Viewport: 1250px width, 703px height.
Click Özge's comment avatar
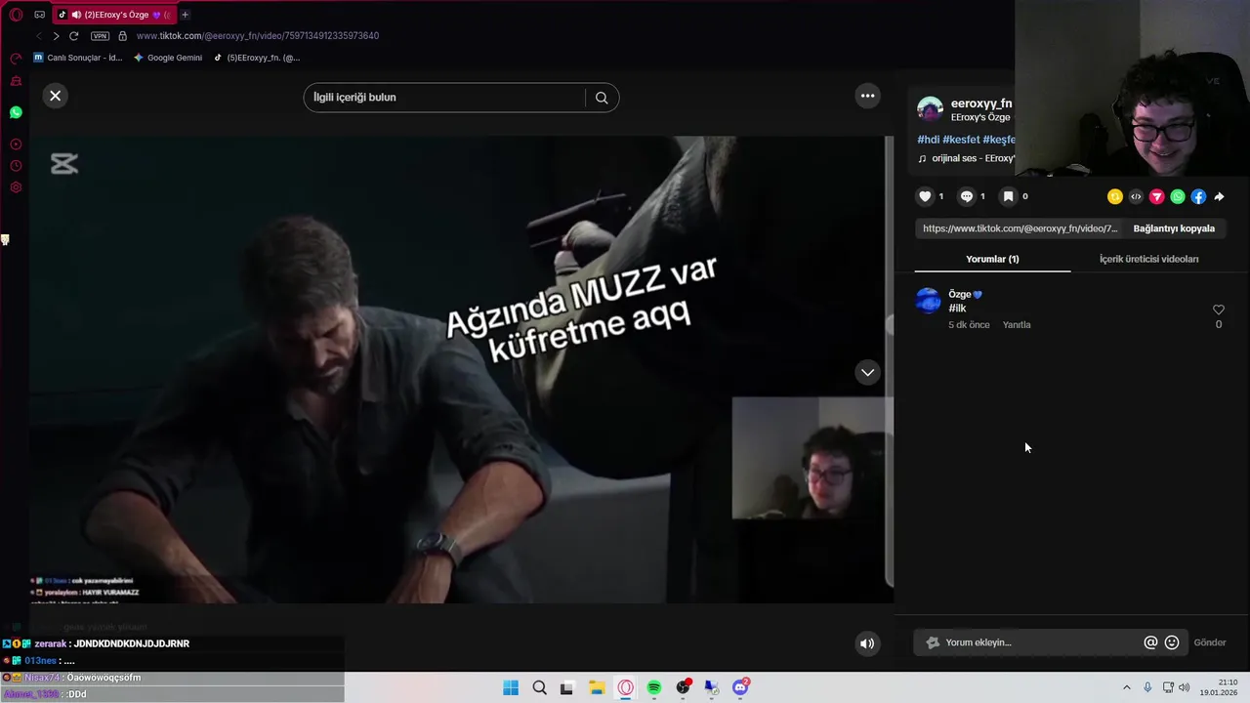928,301
